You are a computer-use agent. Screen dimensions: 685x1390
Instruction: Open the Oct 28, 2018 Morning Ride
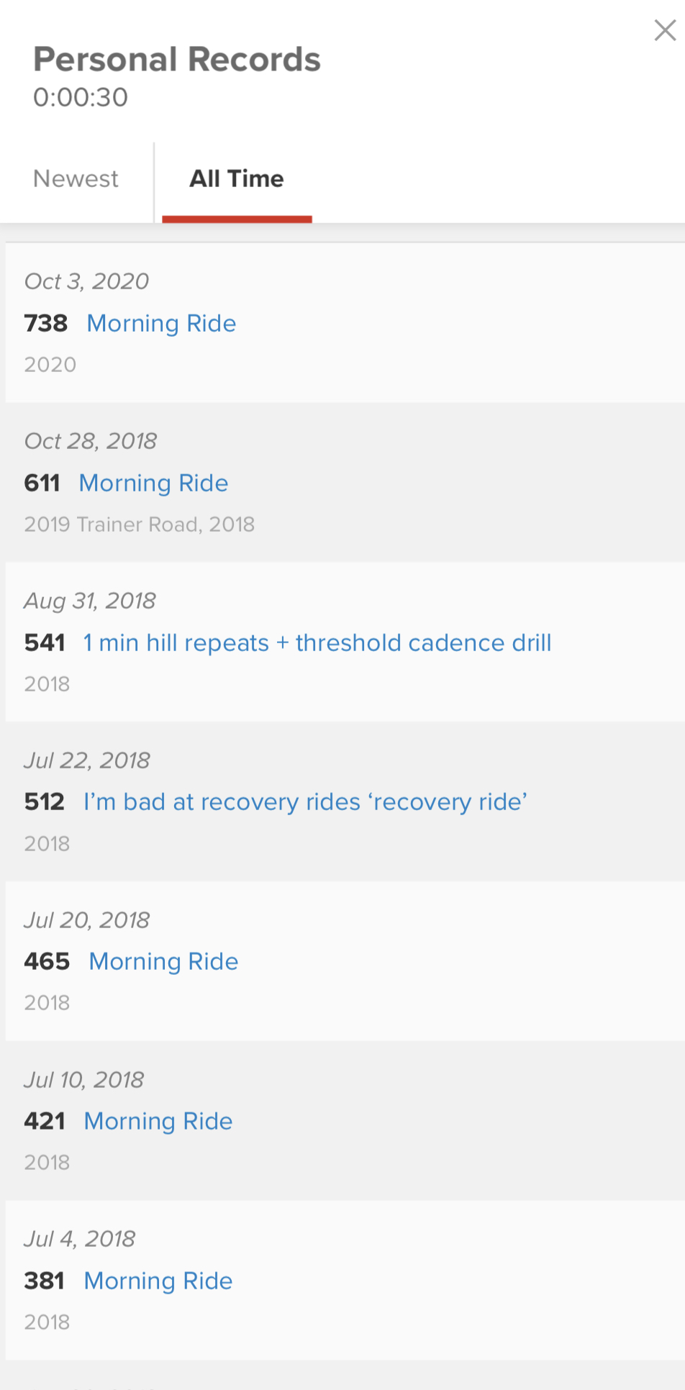tap(153, 483)
